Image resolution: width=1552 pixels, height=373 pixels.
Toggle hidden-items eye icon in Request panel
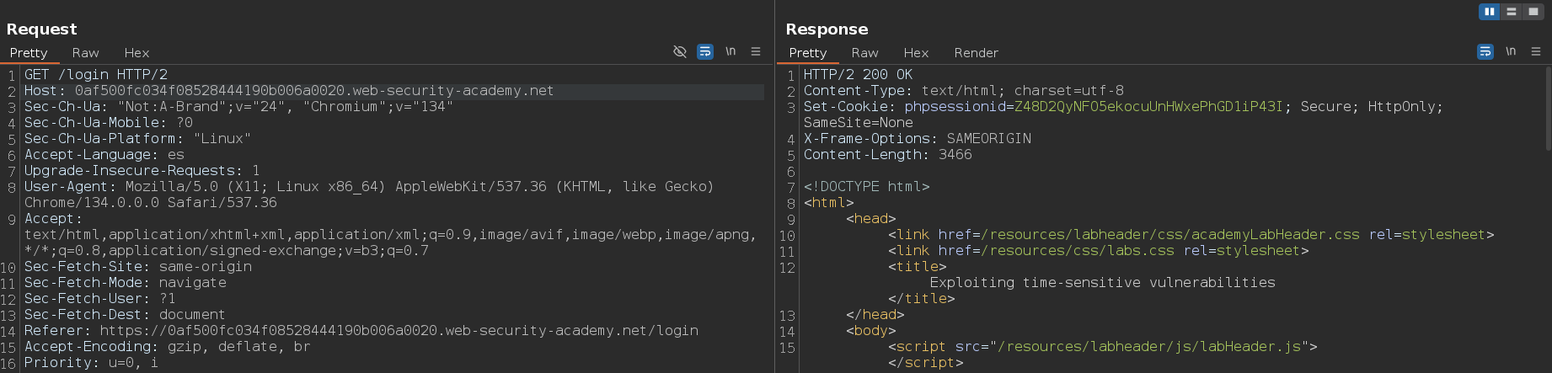pos(680,52)
